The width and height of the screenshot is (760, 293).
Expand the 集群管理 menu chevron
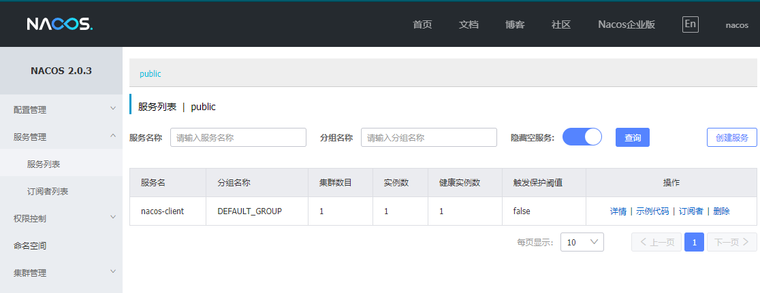tap(113, 272)
